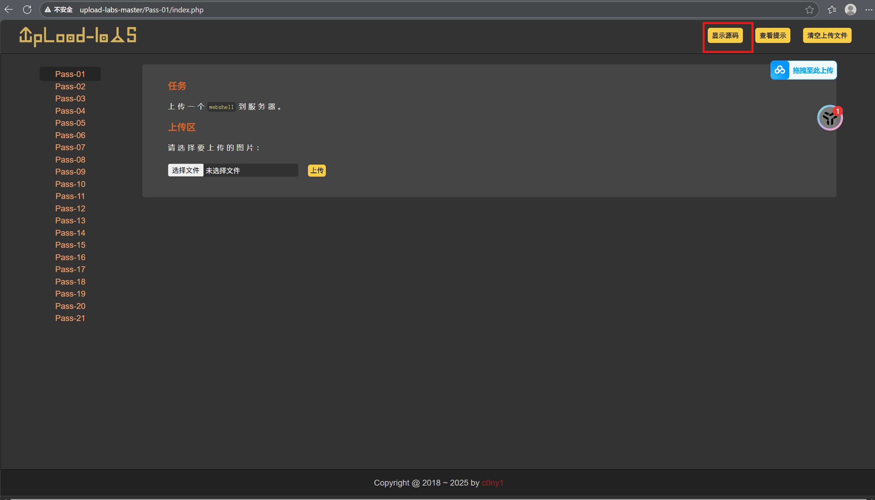875x500 pixels.
Task: Click the browser address bar URL
Action: [x=141, y=10]
